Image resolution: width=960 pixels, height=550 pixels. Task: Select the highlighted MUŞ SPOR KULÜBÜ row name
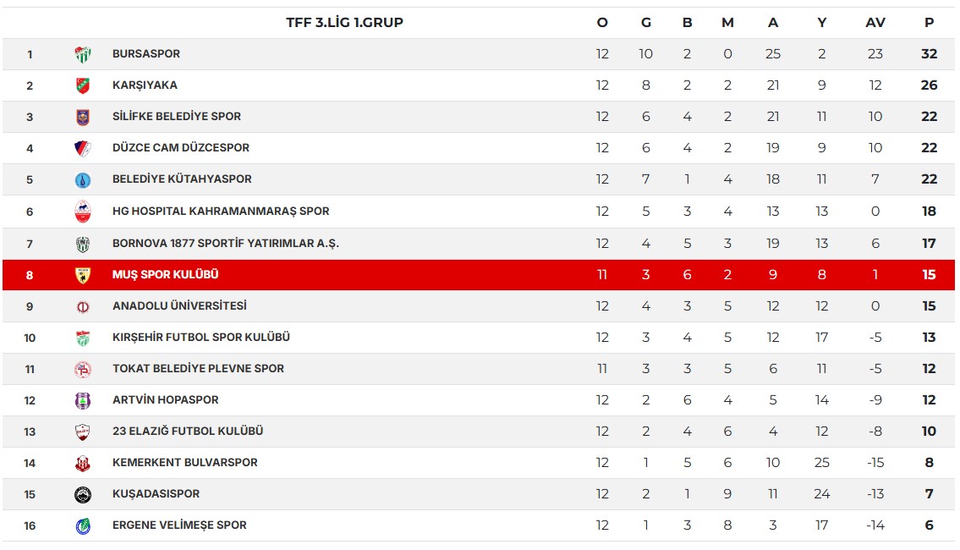point(165,274)
